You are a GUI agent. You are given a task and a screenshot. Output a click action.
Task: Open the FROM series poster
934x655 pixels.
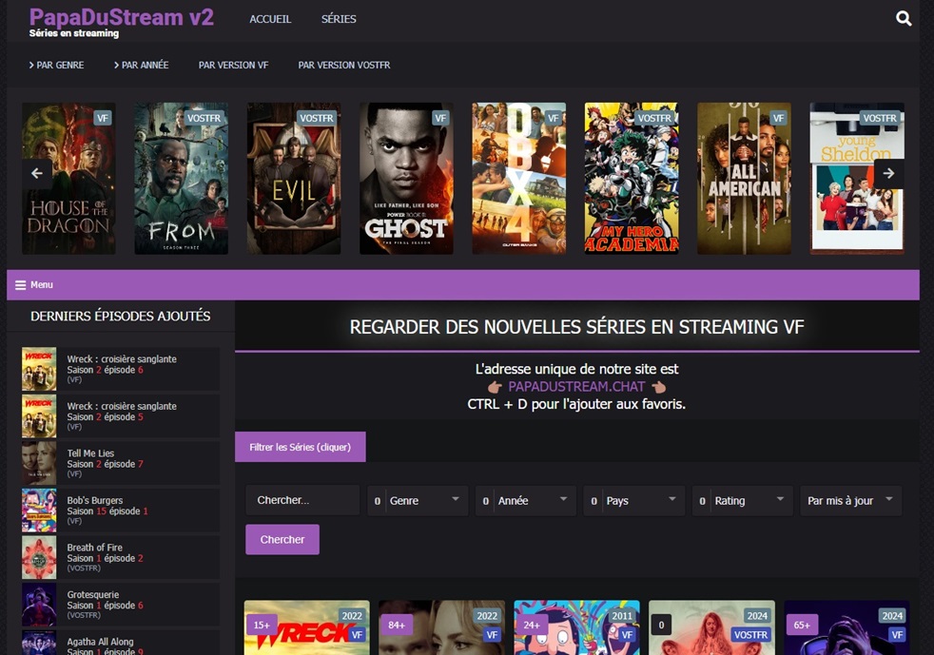click(x=181, y=179)
